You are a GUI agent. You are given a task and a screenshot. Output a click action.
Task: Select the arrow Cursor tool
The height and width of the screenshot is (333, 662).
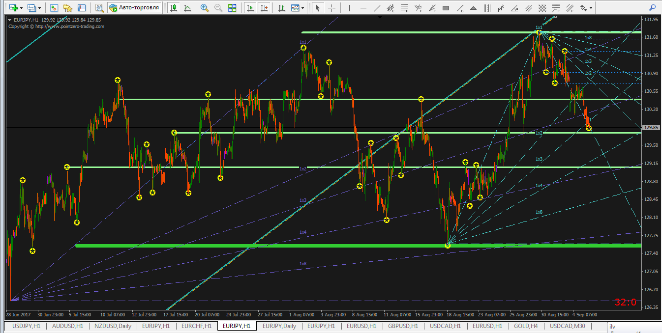point(318,8)
